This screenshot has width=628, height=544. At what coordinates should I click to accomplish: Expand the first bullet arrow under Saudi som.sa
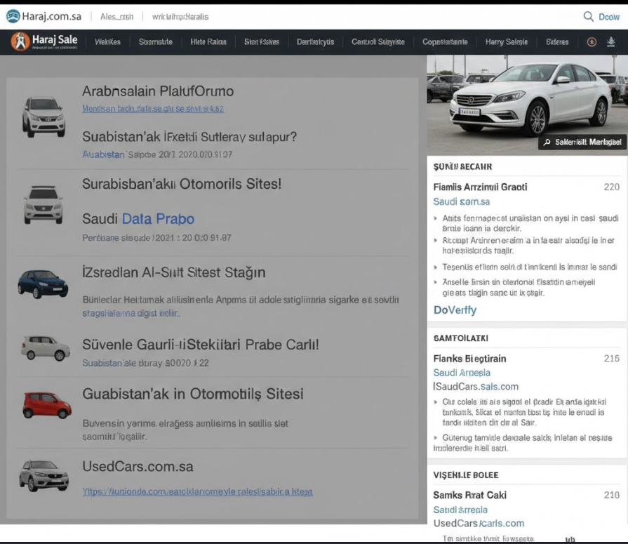[x=436, y=219]
